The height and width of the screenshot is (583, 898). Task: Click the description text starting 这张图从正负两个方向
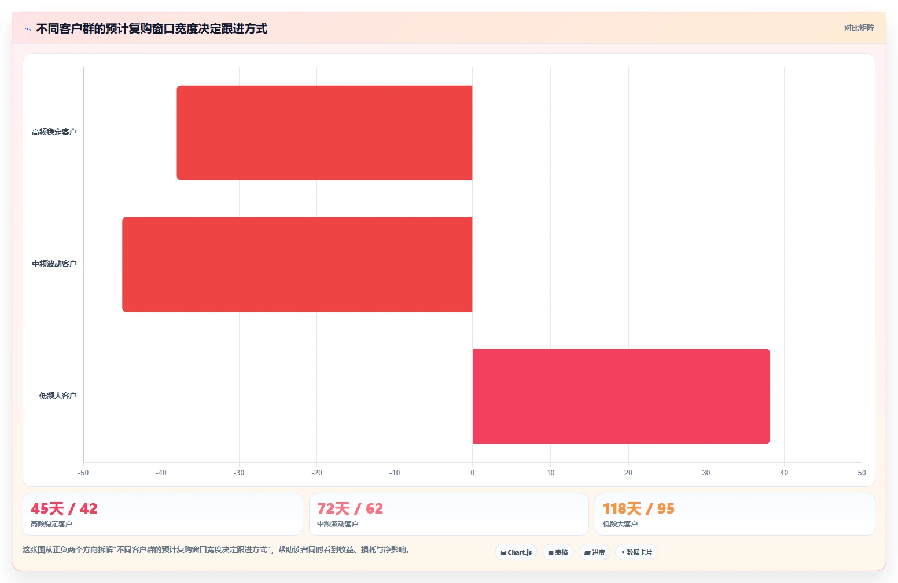[x=217, y=550]
